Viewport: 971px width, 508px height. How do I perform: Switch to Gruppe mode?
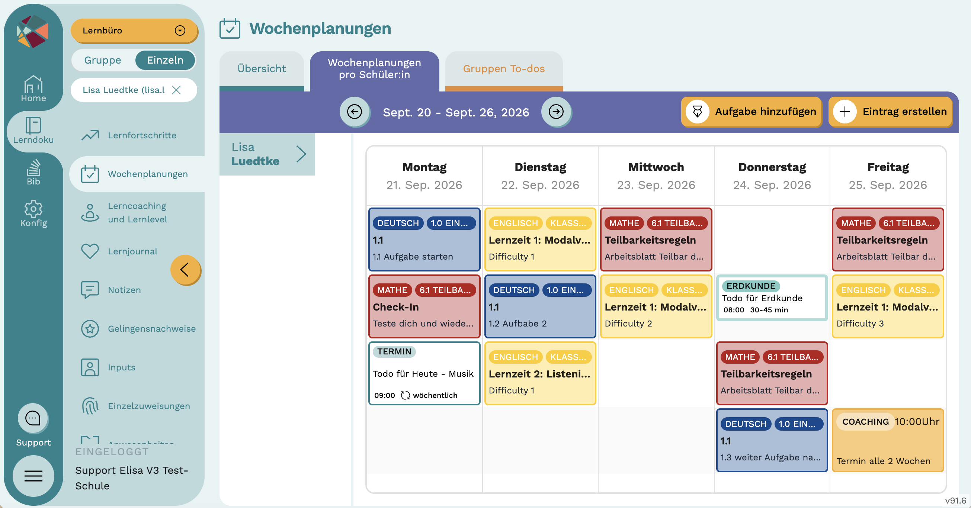(103, 60)
